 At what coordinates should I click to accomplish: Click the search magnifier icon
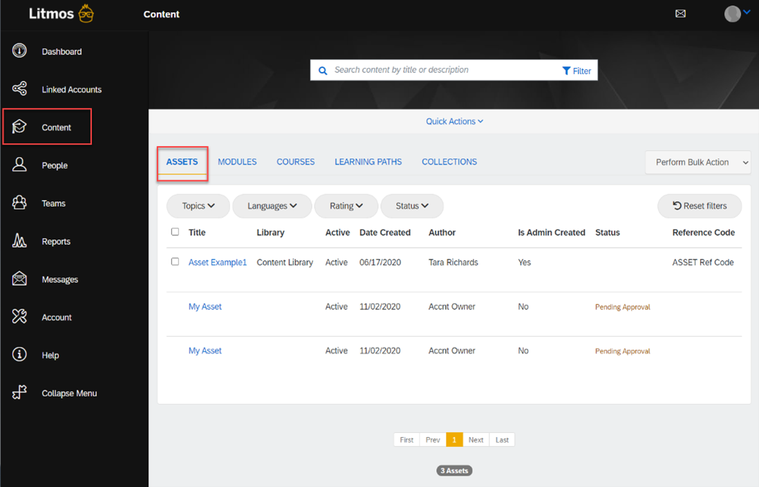point(322,71)
